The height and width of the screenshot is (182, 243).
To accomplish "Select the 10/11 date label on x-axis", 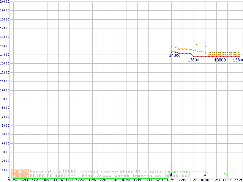I will pos(227,180).
